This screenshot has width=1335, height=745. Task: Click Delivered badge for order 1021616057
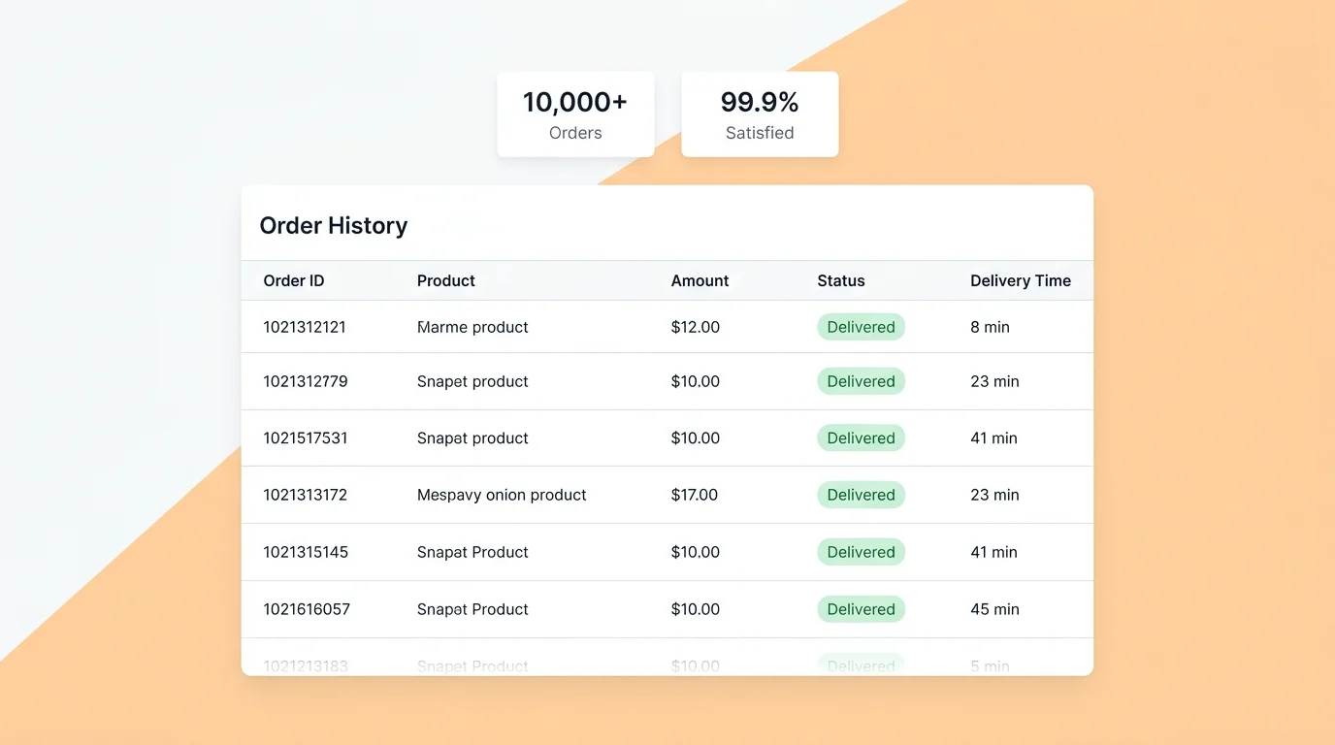point(861,609)
